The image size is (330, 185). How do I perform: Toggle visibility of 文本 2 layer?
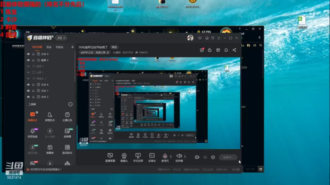28,97
